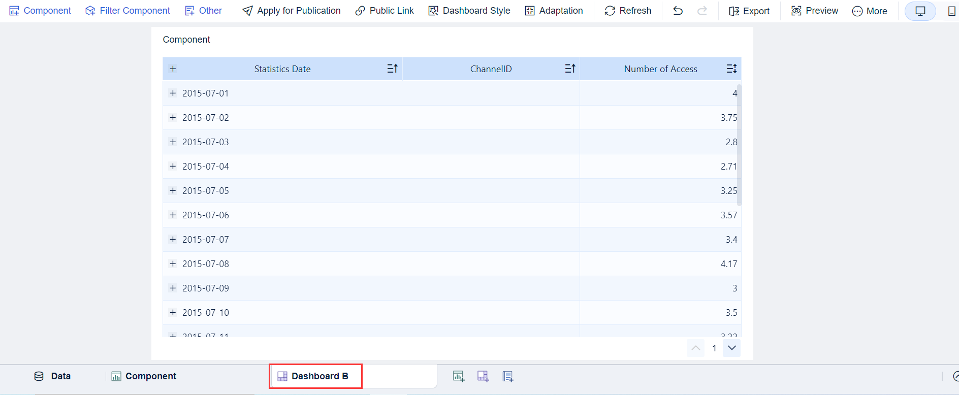Image resolution: width=959 pixels, height=395 pixels.
Task: Sort the Number of Access column
Action: pos(731,69)
